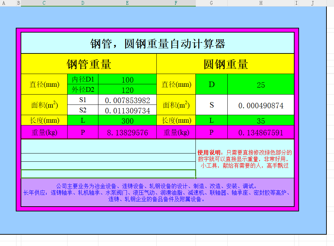
Task: Click the title 钢管，圆钢重量自动计算器
Action: (x=158, y=43)
